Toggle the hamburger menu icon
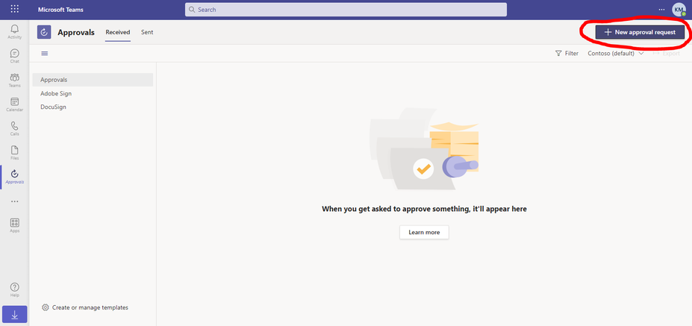The width and height of the screenshot is (692, 326). pyautogui.click(x=45, y=54)
